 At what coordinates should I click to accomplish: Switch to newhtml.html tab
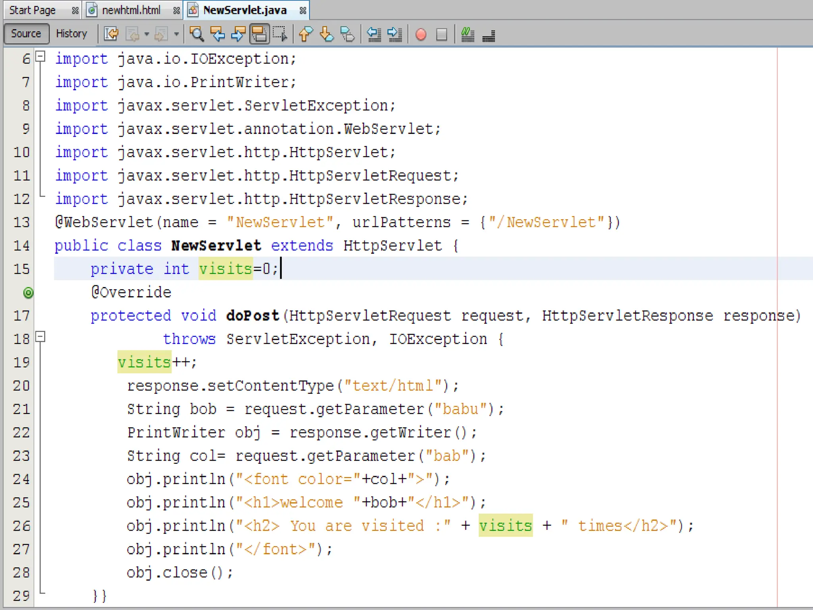[x=131, y=10]
